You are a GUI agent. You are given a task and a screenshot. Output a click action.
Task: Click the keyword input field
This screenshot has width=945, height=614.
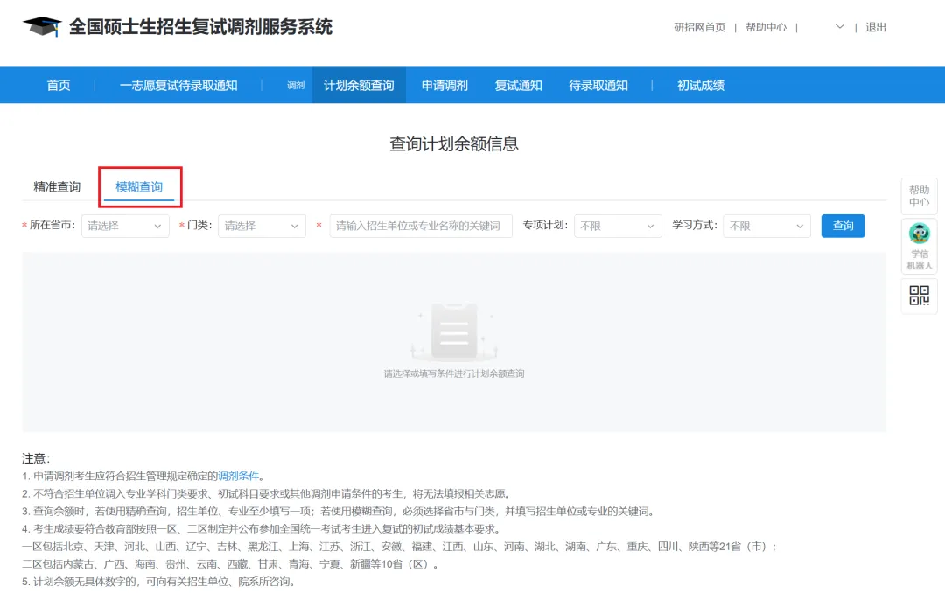(420, 226)
